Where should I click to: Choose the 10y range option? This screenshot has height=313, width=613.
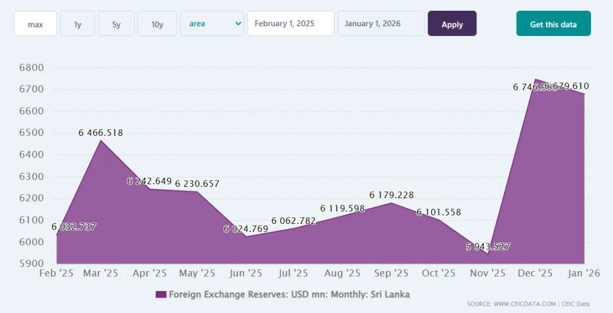[x=157, y=24]
